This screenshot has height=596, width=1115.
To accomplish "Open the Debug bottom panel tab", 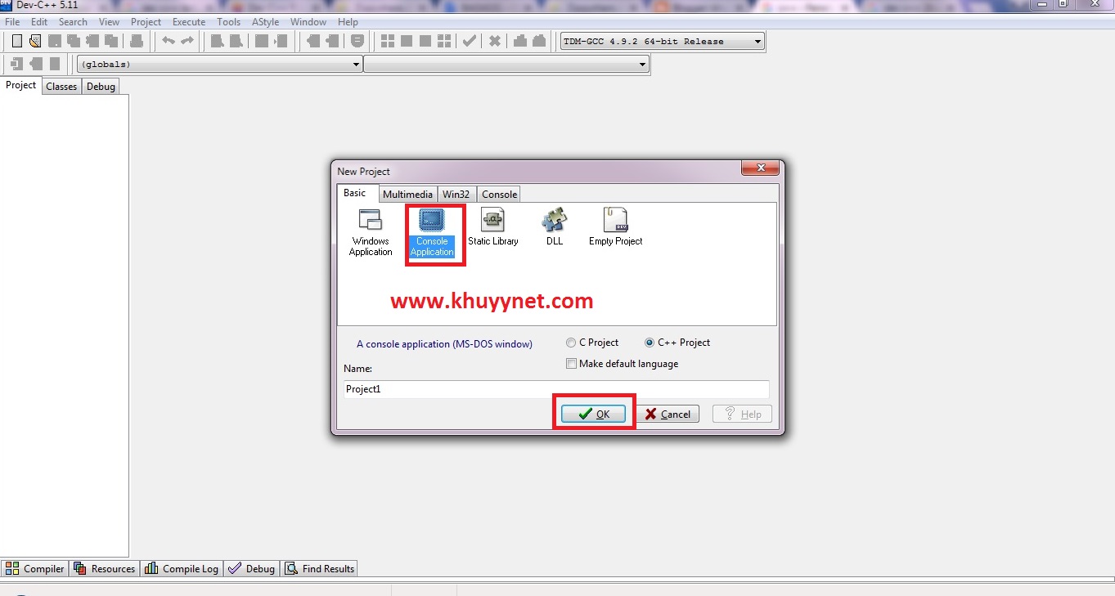I will (x=252, y=569).
